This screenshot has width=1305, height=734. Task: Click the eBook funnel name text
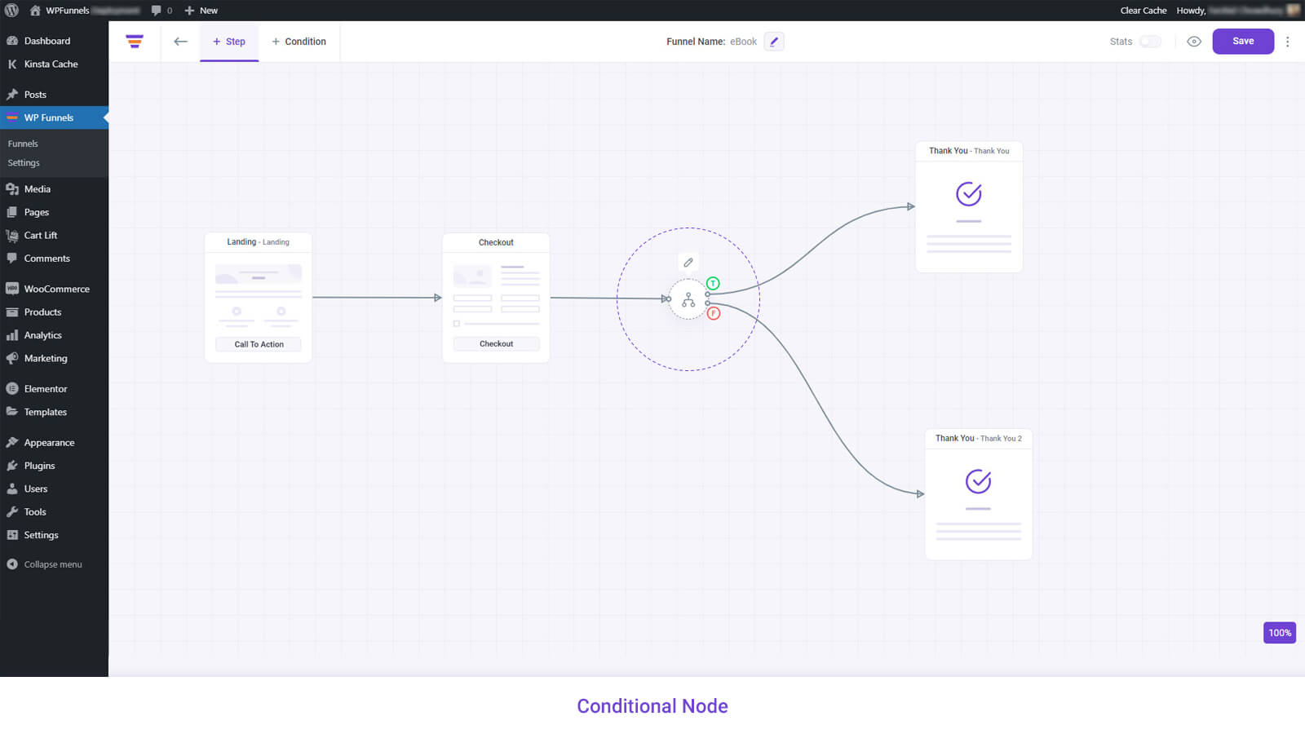(743, 42)
